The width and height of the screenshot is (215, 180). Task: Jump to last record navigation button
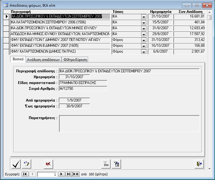pos(69,174)
